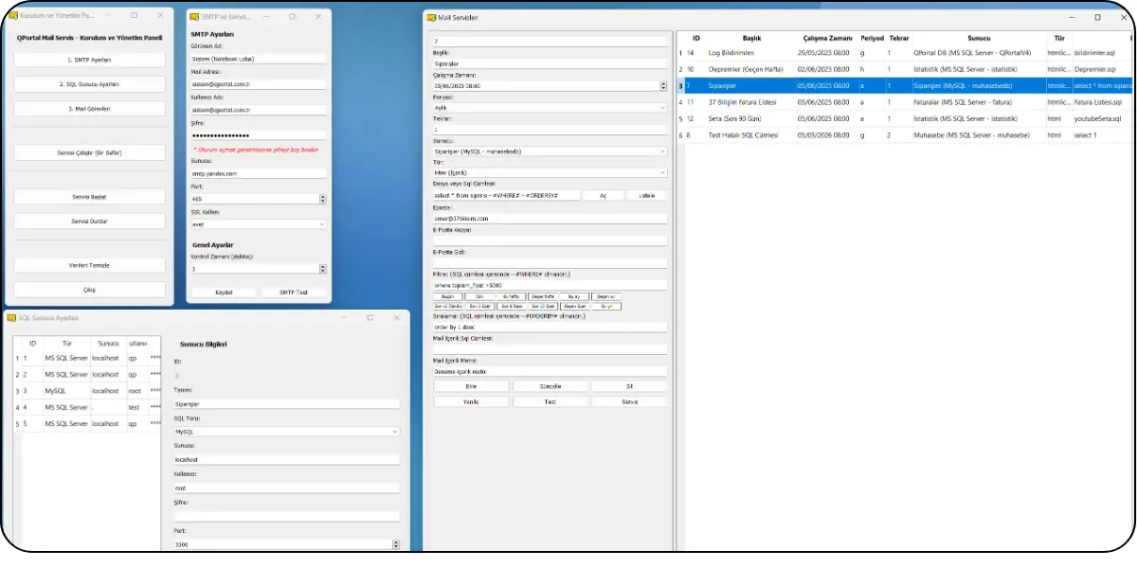Click 'Mail Adresi' field in SMTP window
The image size is (1137, 568).
click(259, 83)
